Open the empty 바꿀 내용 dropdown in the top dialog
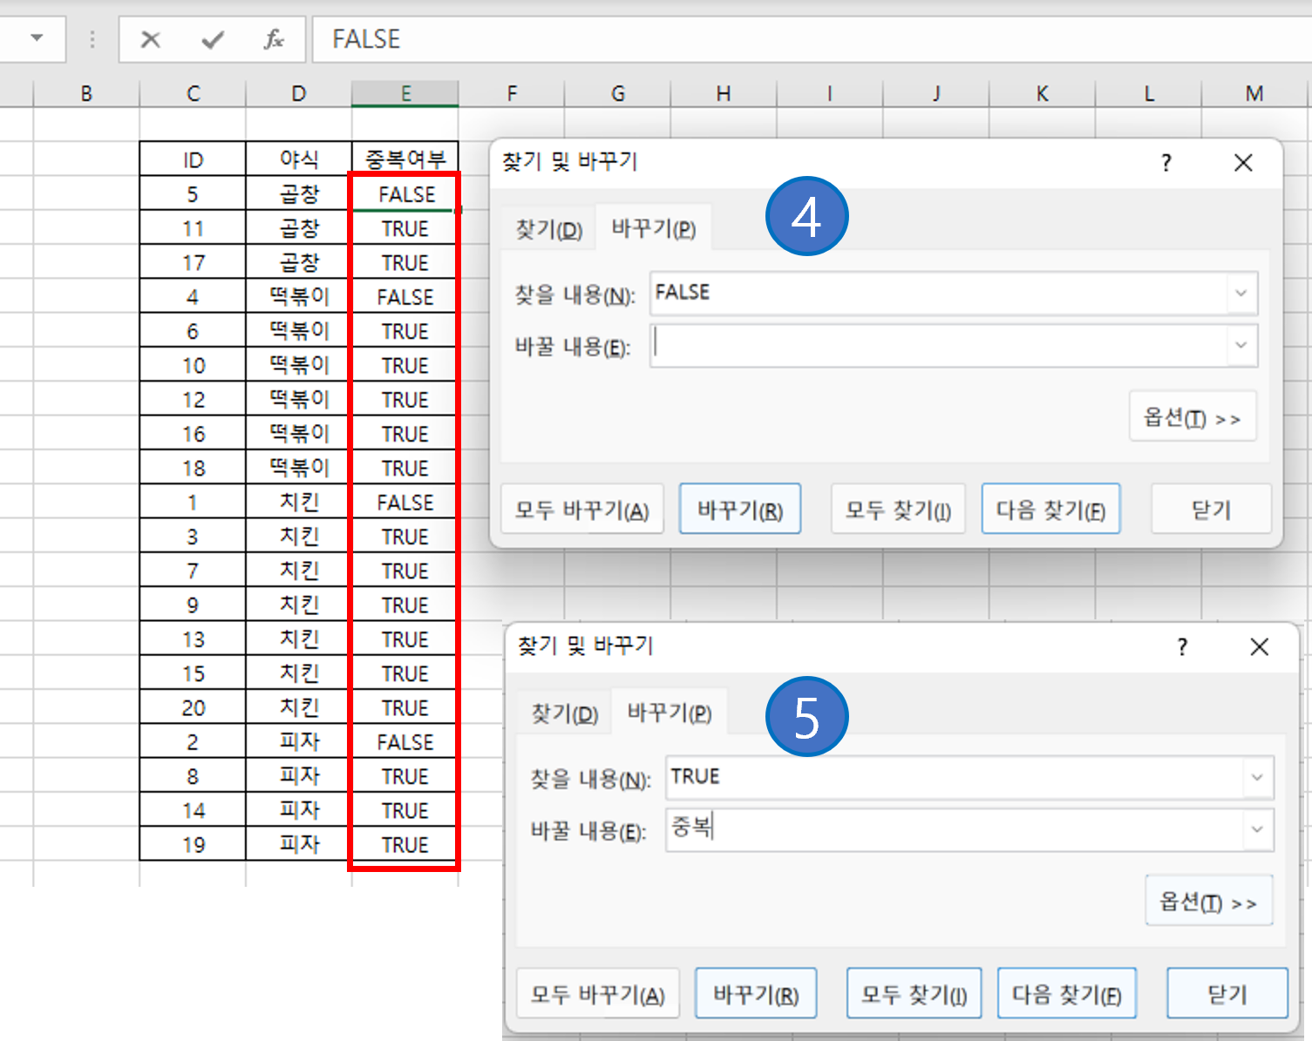The width and height of the screenshot is (1312, 1041). [x=1241, y=346]
